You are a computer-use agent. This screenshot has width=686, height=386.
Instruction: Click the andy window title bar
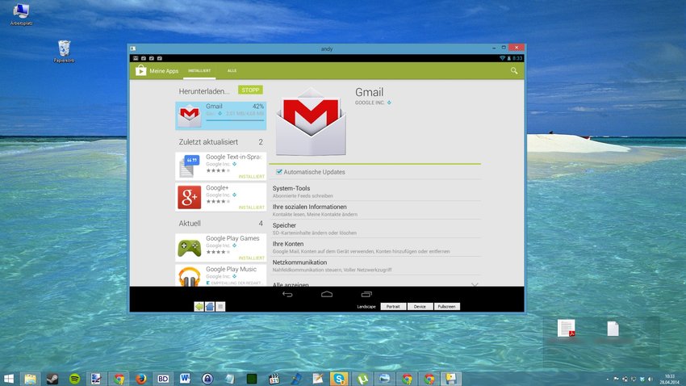(327, 48)
